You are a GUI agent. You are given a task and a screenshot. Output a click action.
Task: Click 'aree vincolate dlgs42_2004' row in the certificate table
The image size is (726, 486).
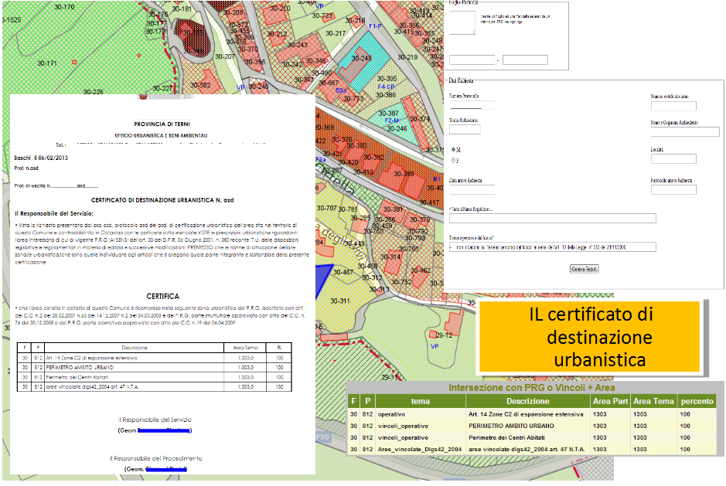155,386
